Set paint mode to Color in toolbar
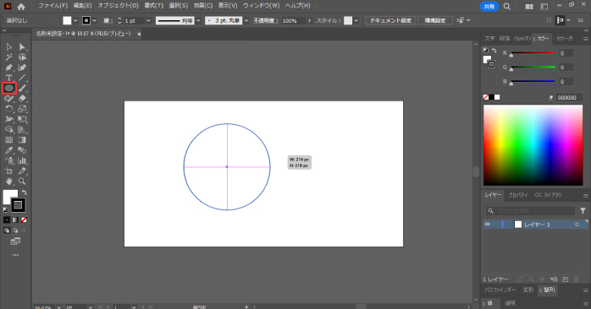The image size is (591, 309). (x=7, y=220)
